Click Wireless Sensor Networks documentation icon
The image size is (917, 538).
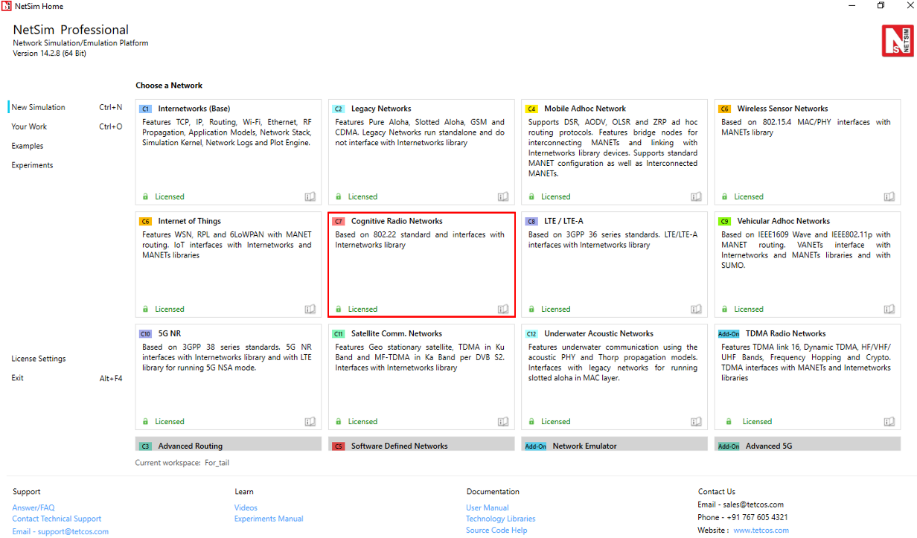(889, 197)
